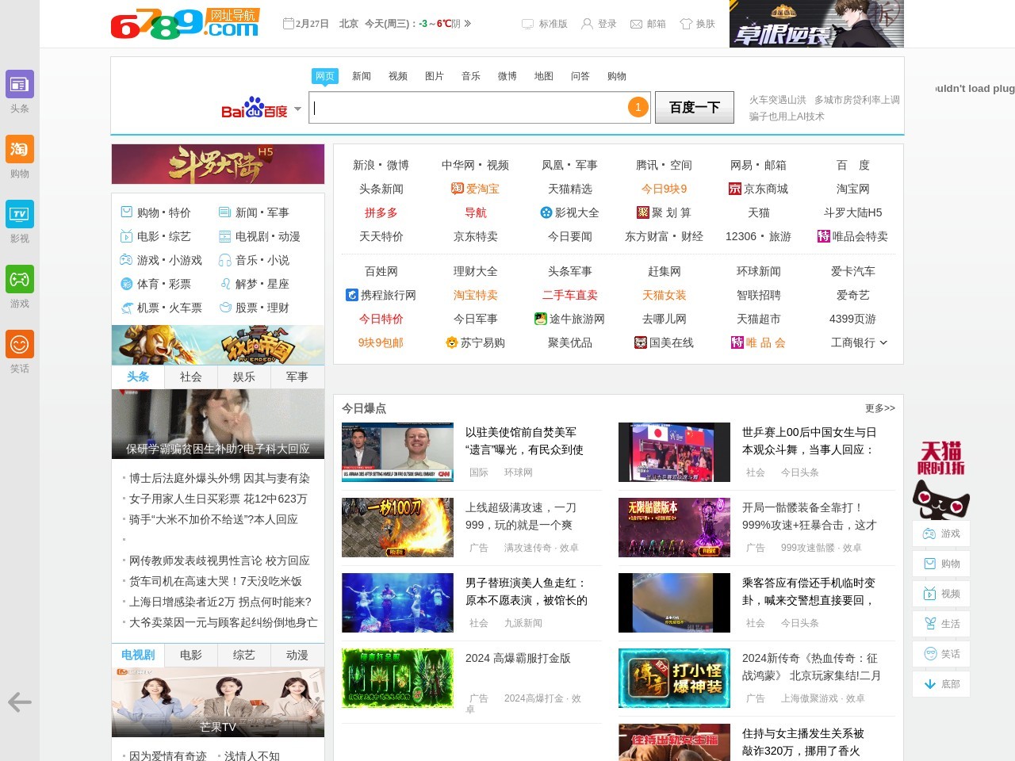Viewport: 1015px width, 761px height.
Task: Expand the weather forecast chevron arrows
Action: tap(468, 24)
